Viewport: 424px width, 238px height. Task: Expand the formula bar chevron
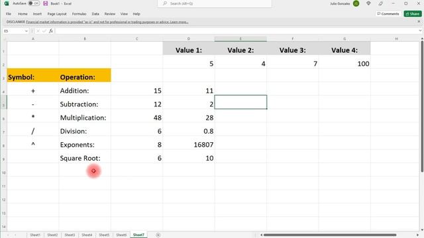(420, 31)
